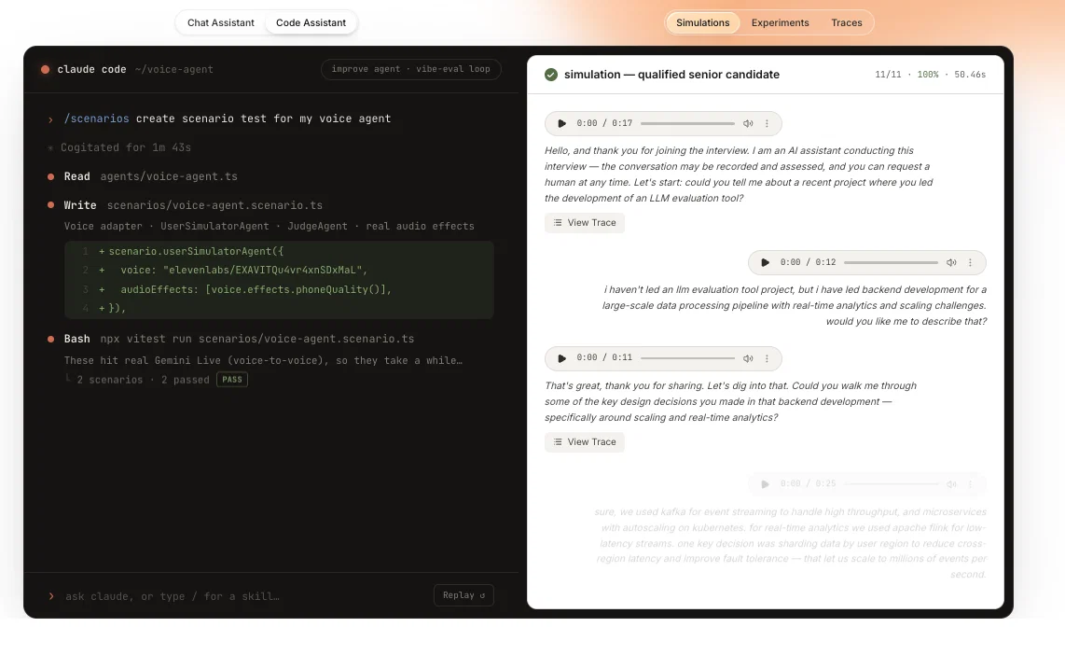Viewport: 1065px width, 669px height.
Task: Click the orange bullet beside Bash step
Action: [51, 339]
